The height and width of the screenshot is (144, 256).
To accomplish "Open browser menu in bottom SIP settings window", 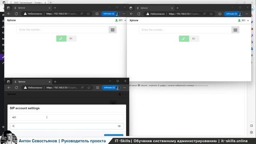I will [x=124, y=88].
